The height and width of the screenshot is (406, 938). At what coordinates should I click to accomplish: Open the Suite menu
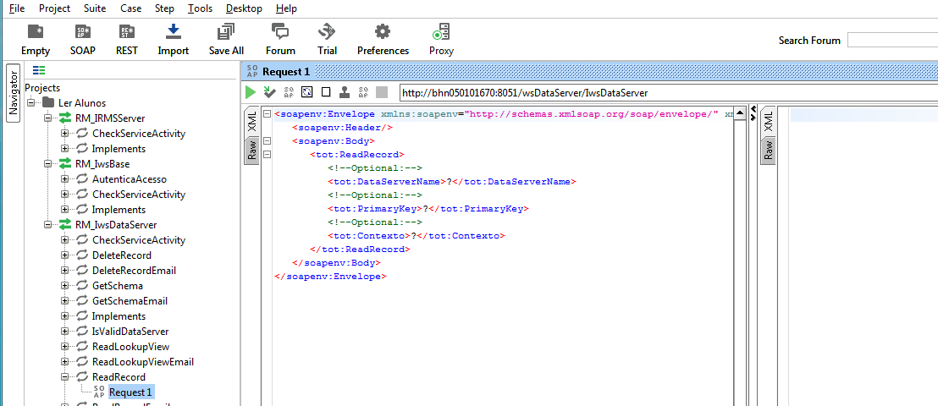95,8
